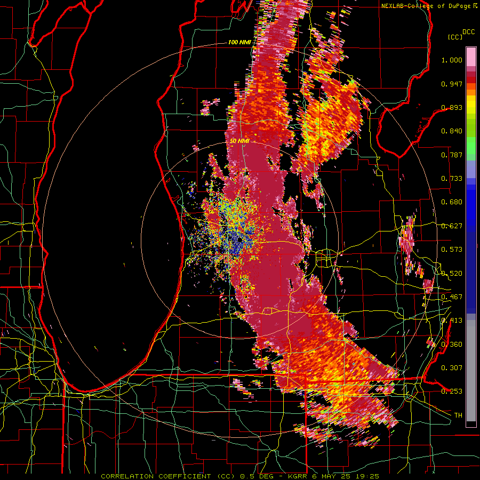Click the 0.627 scale value
480x480 pixels.
452,226
